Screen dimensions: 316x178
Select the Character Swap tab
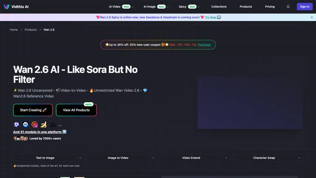264,158
